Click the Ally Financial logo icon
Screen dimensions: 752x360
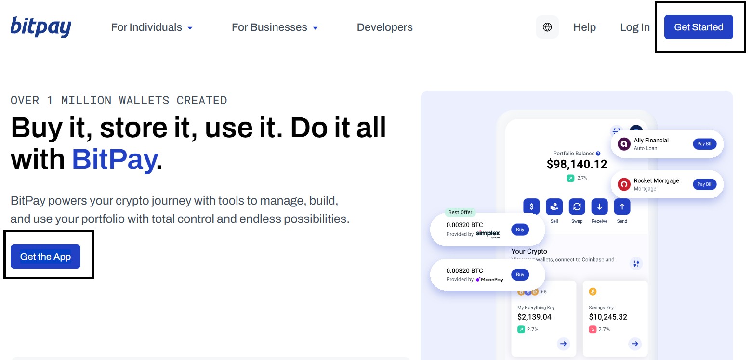click(x=624, y=144)
